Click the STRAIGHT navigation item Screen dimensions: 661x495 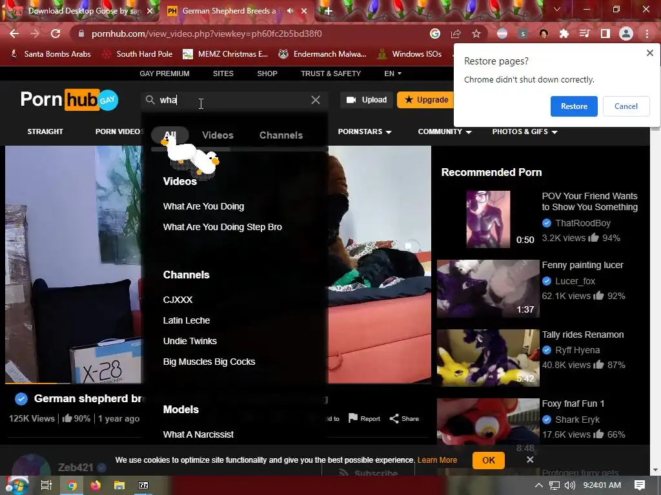pyautogui.click(x=45, y=131)
